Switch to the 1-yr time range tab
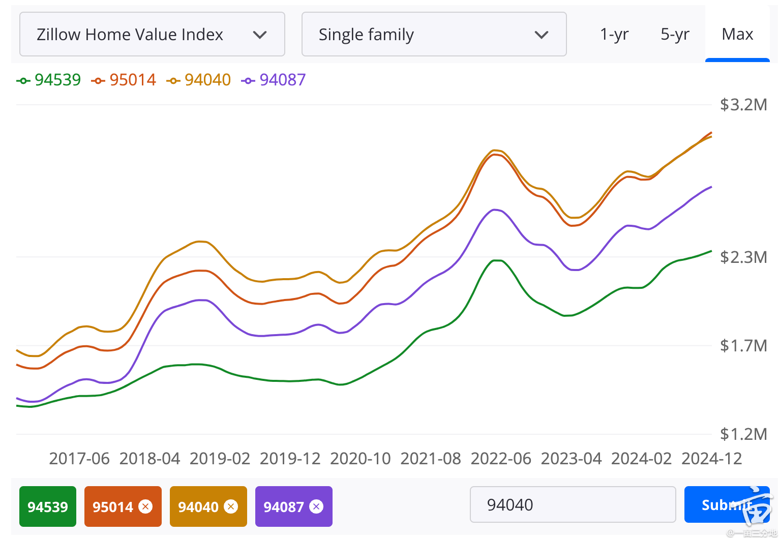This screenshot has width=779, height=538. (614, 34)
